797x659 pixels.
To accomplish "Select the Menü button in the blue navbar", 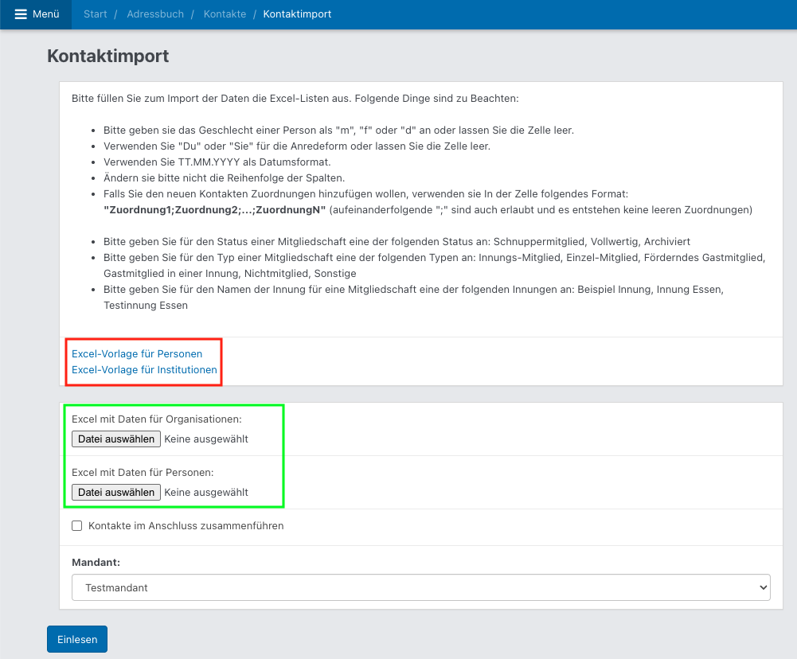I will (x=35, y=14).
